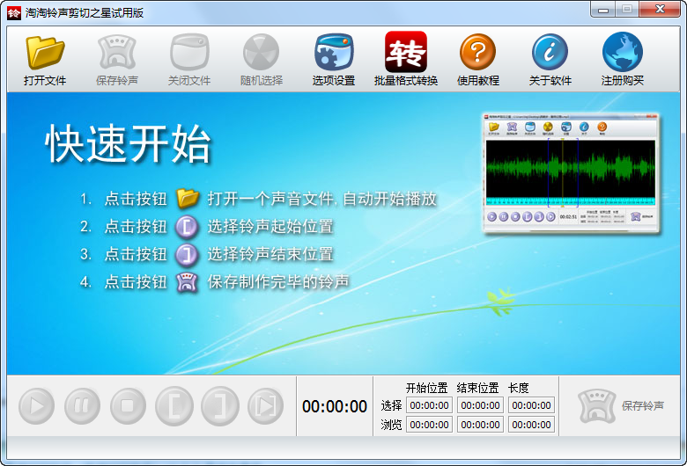The width and height of the screenshot is (687, 466).
Task: Click the bottom-right 保存铃声 button
Action: point(621,406)
